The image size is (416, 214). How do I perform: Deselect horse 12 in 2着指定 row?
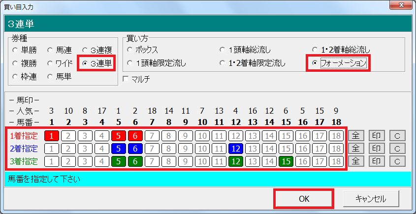[x=236, y=149]
